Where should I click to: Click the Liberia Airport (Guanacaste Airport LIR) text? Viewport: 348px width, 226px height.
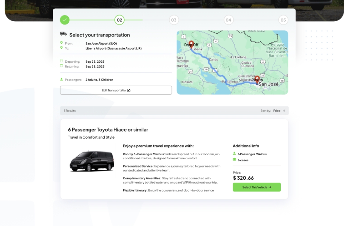click(x=114, y=48)
